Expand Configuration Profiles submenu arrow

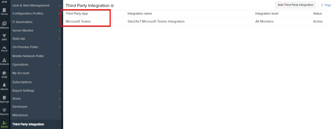pos(59,14)
